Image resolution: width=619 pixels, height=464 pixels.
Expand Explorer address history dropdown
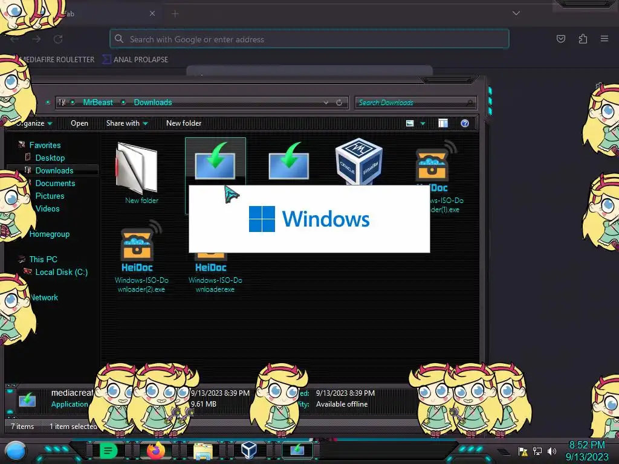(x=326, y=103)
